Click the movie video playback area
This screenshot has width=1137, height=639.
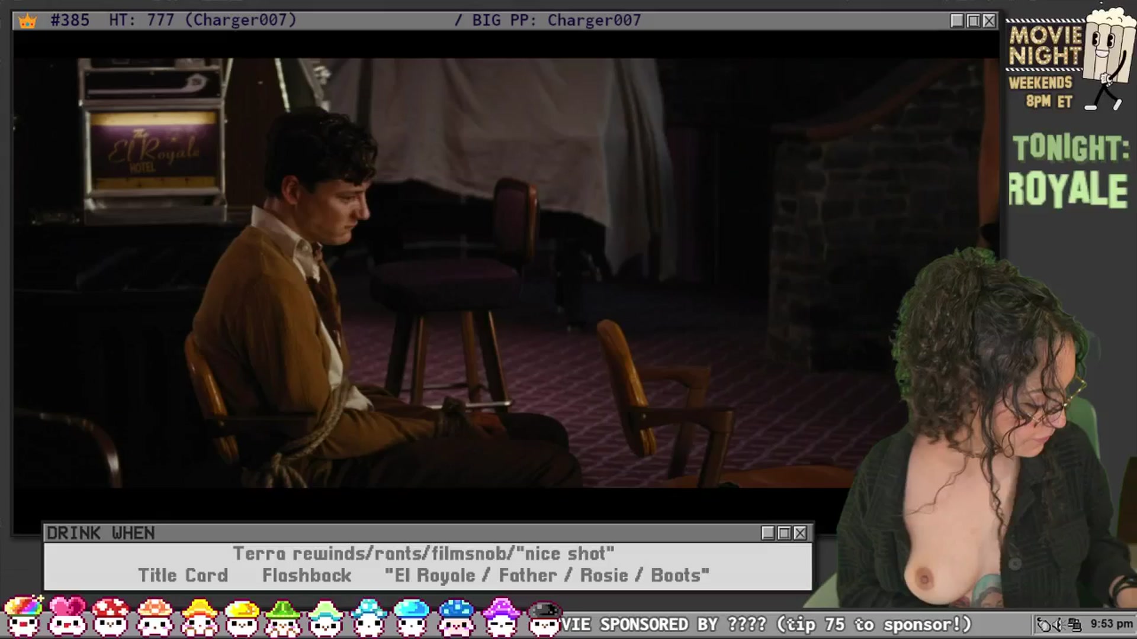(x=506, y=272)
